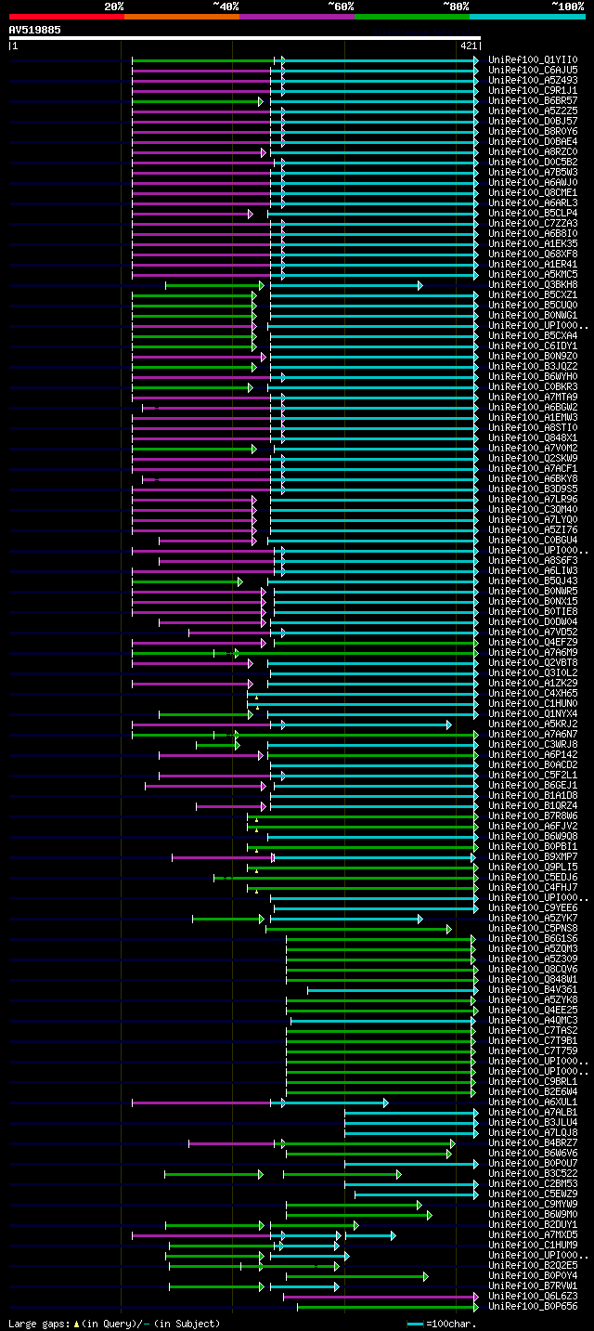
Task: Select the UniRef100_B9XMP7 label
Action: pyautogui.click(x=533, y=856)
